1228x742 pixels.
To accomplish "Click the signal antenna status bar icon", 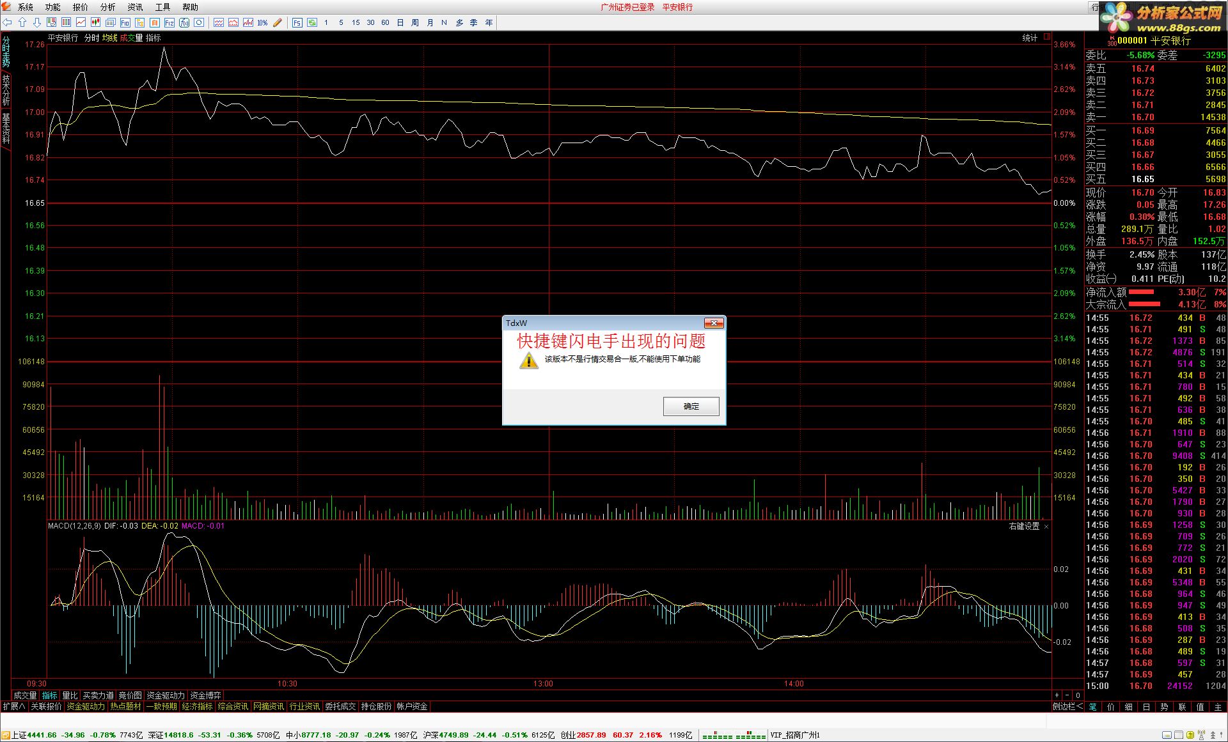I will pyautogui.click(x=1201, y=736).
